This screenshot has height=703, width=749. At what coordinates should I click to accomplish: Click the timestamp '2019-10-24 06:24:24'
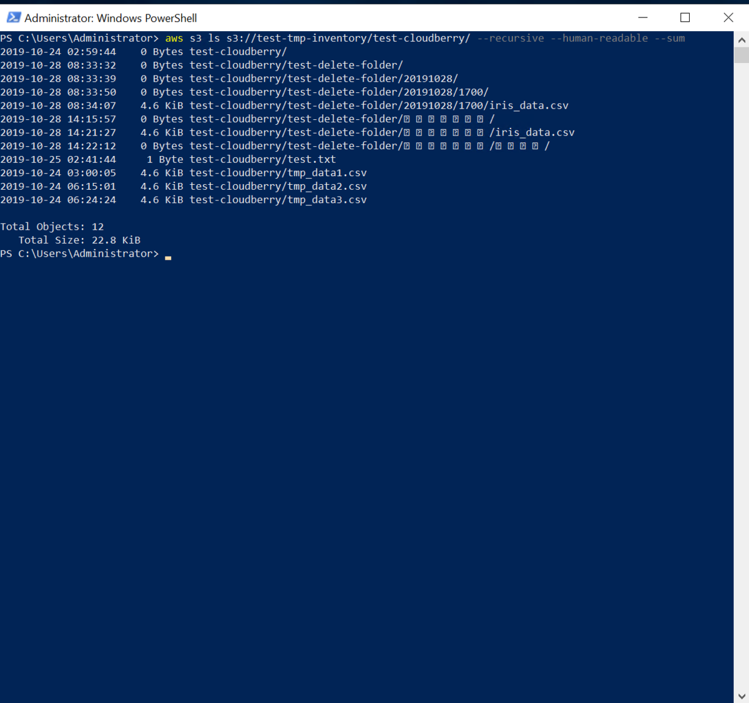coord(58,200)
